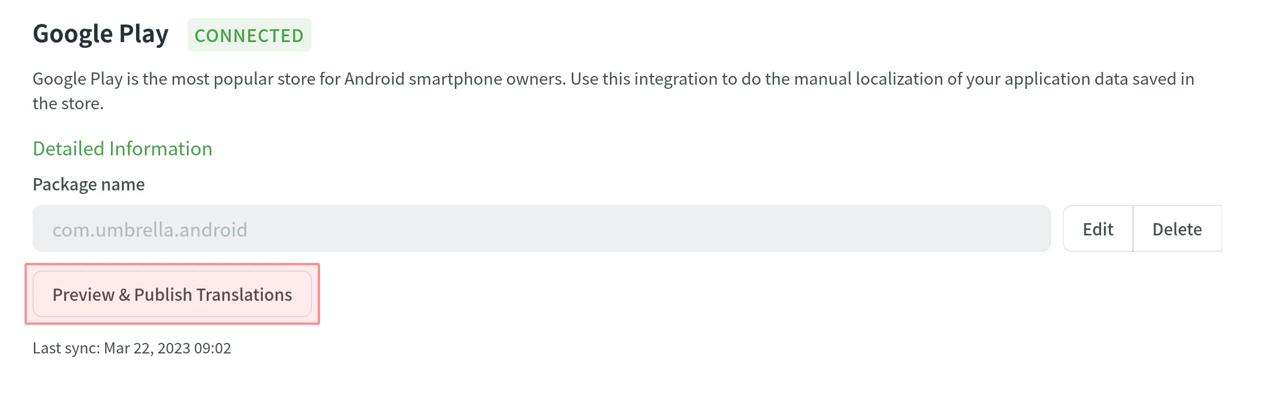Click the green CONNECTED status badge
Image resolution: width=1275 pixels, height=399 pixels.
coord(249,35)
